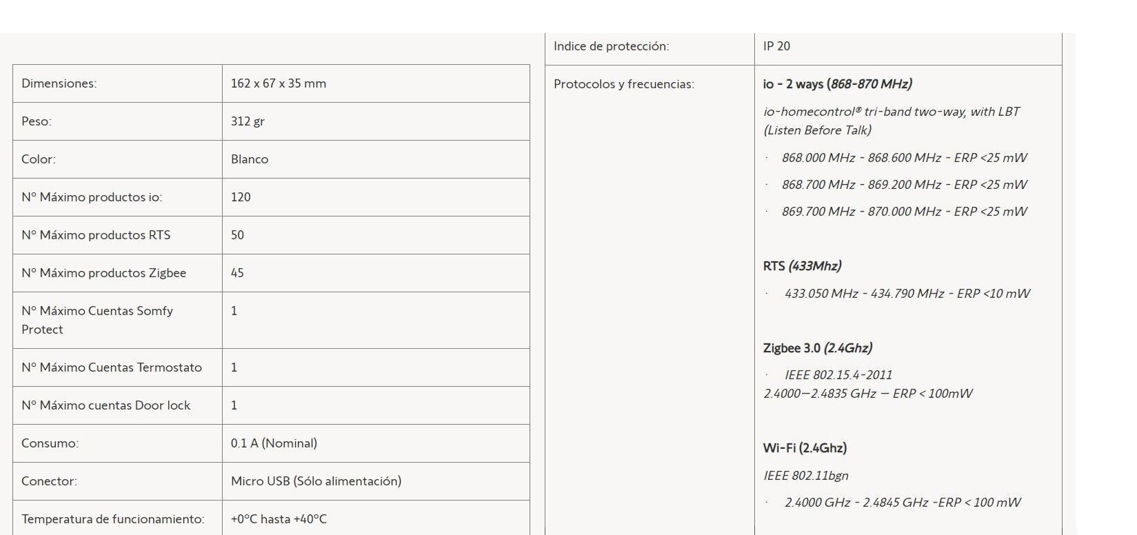Click the Dimensiones label cell

tap(59, 83)
